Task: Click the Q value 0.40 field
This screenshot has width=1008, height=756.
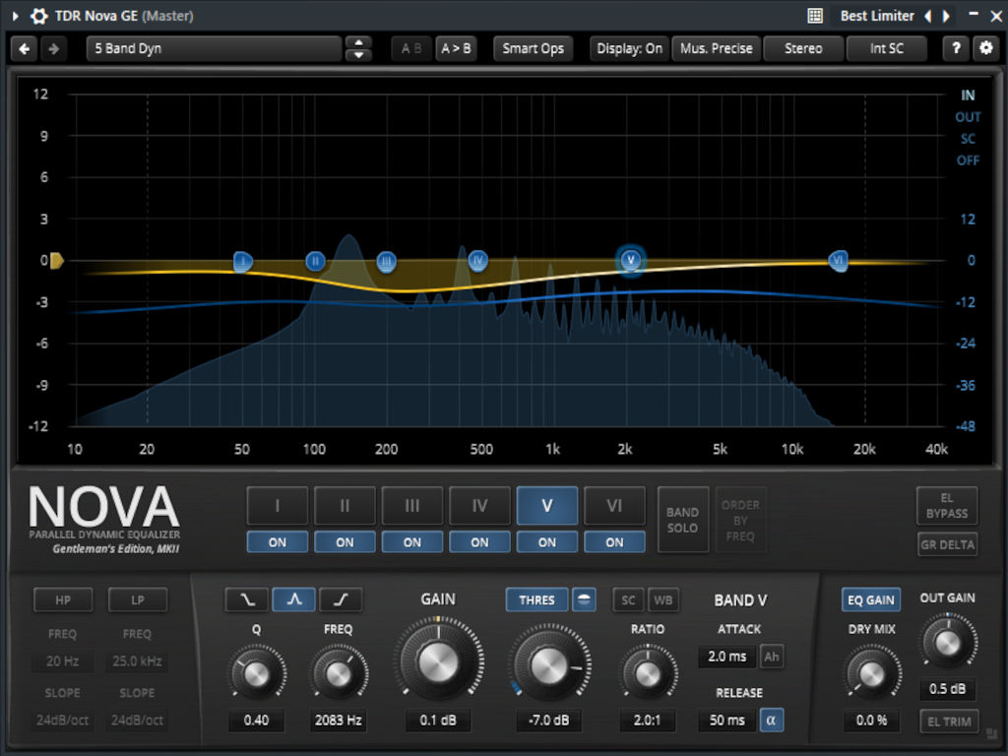Action: 256,720
